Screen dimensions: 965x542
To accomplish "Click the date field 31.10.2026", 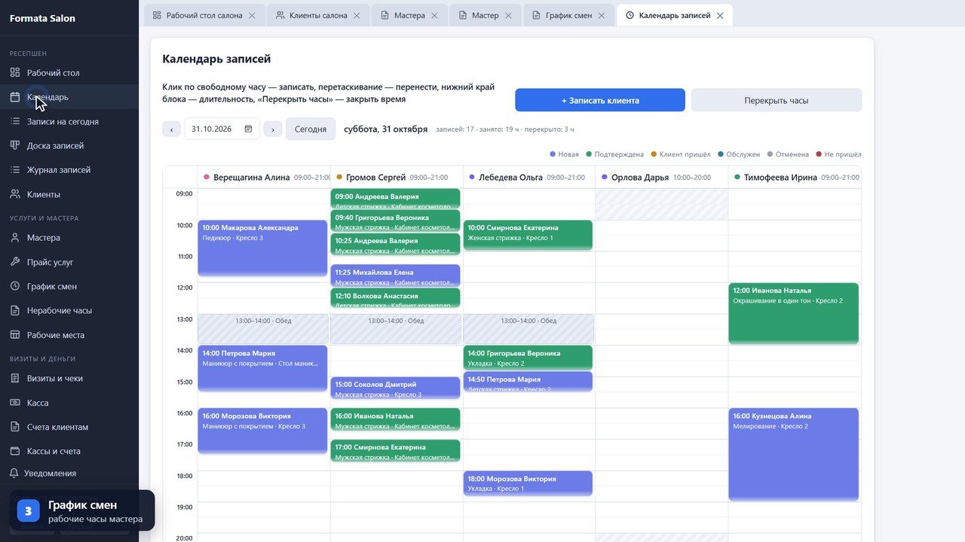I will [222, 129].
